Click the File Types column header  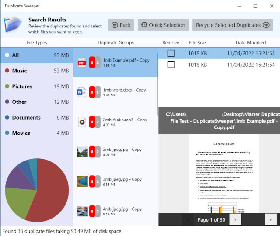click(x=37, y=43)
